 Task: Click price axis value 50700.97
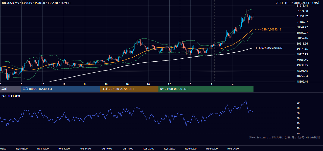click(302, 33)
